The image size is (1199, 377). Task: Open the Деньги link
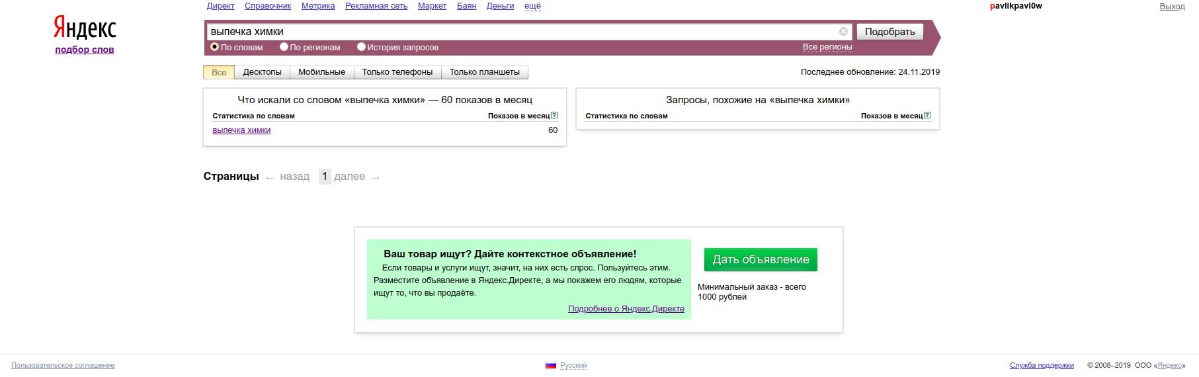500,6
